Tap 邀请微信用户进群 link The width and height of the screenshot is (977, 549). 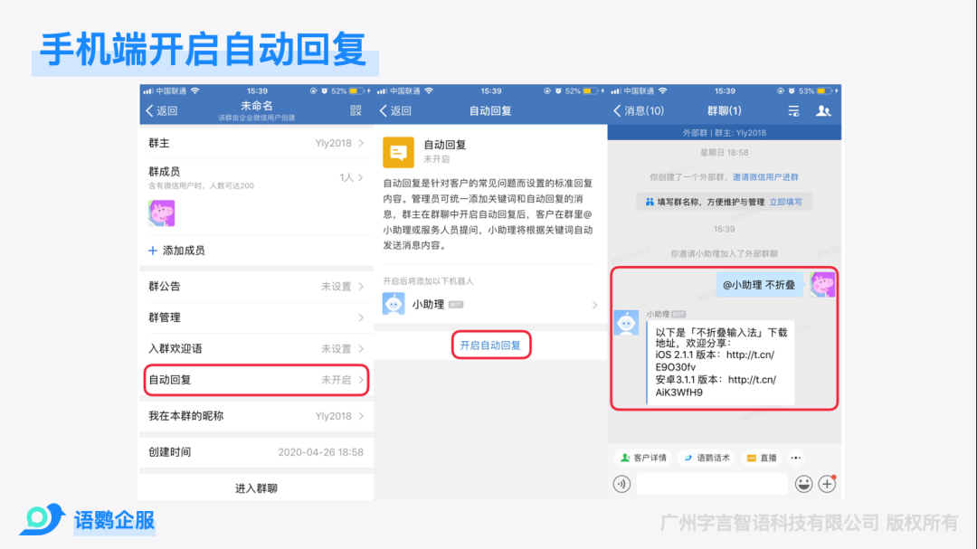(765, 177)
